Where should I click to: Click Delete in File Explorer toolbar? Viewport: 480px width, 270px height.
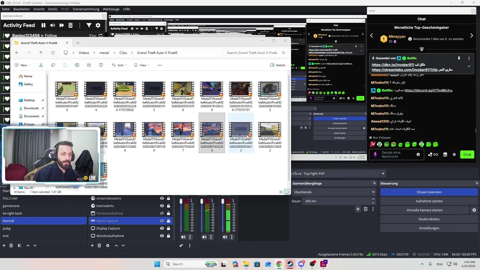(101, 65)
